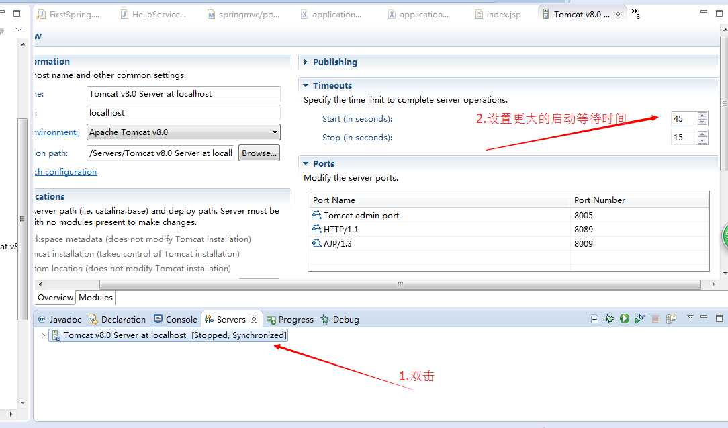
Task: Open launch configuration link
Action: (66, 172)
